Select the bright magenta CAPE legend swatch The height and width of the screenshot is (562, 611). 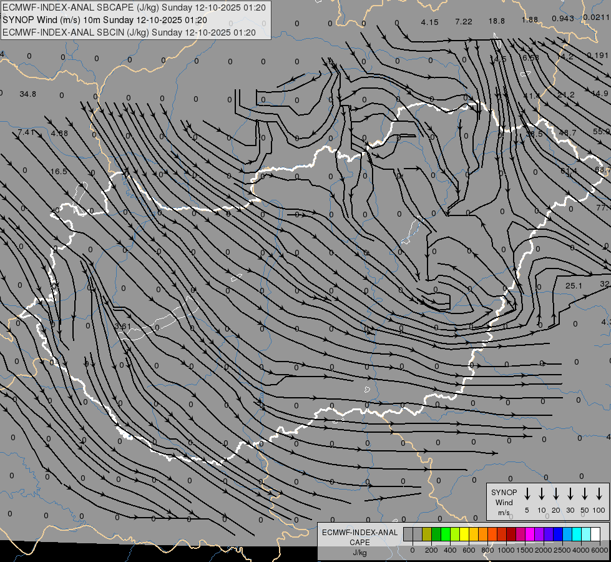530,534
